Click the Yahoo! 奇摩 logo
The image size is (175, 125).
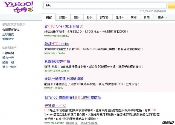(18, 7)
